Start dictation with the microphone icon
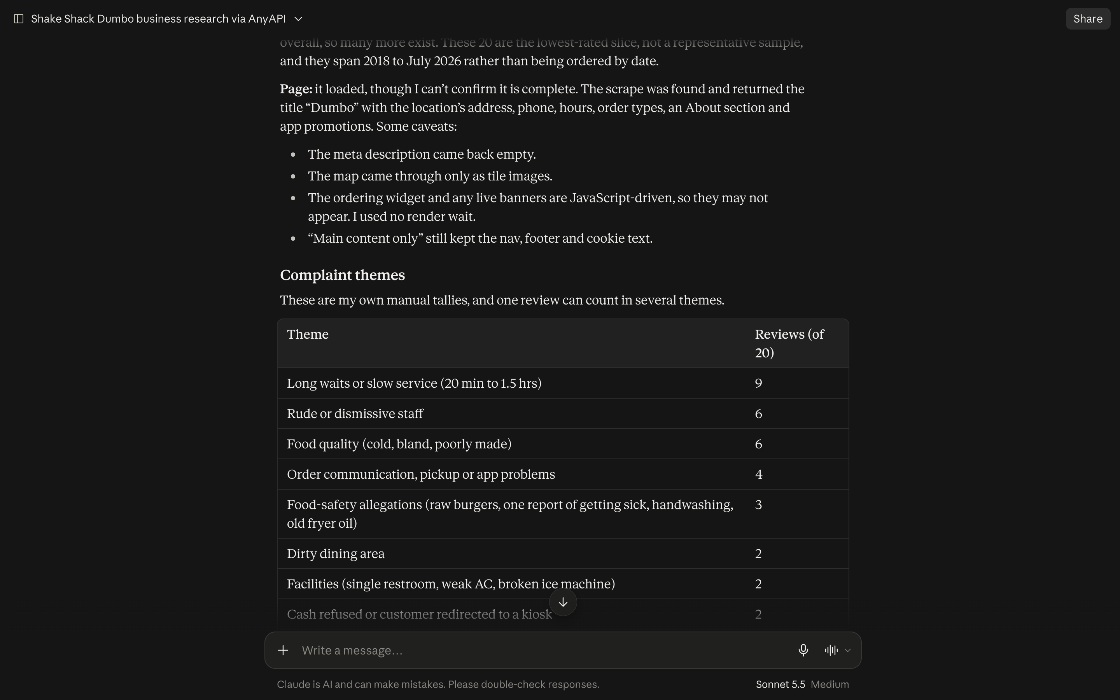Image resolution: width=1120 pixels, height=700 pixels. click(x=803, y=651)
